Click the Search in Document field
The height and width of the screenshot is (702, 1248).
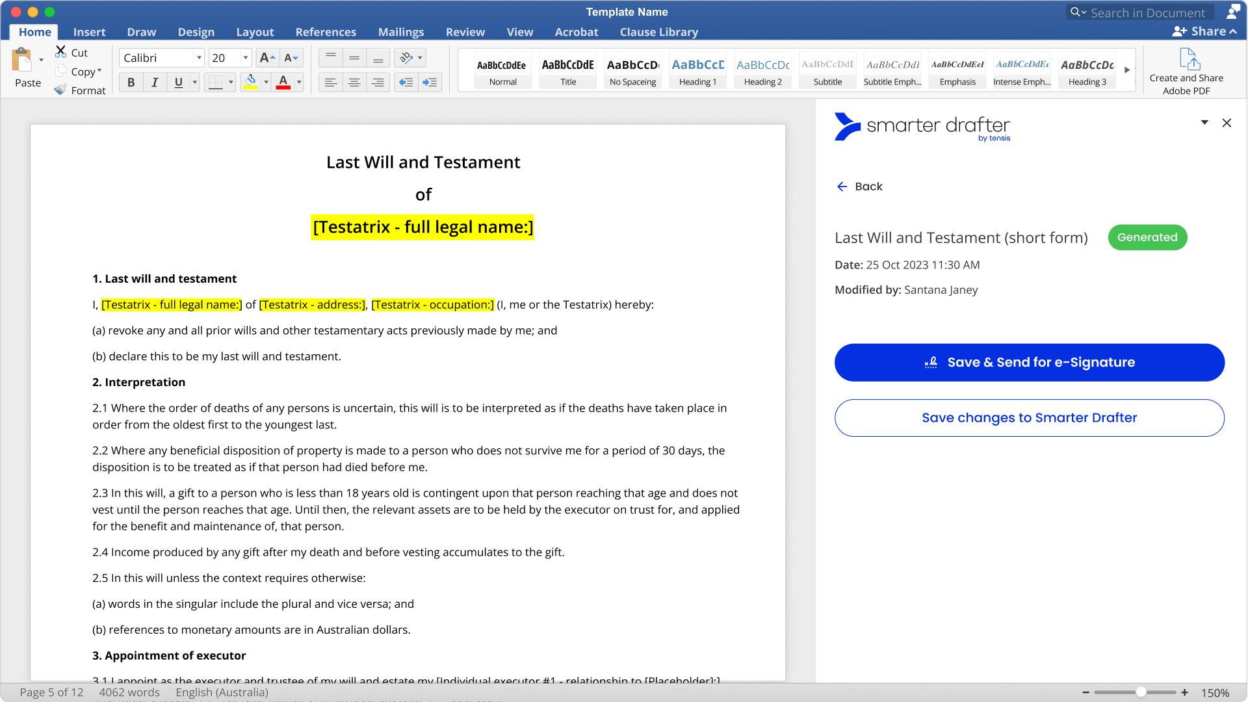pyautogui.click(x=1140, y=12)
